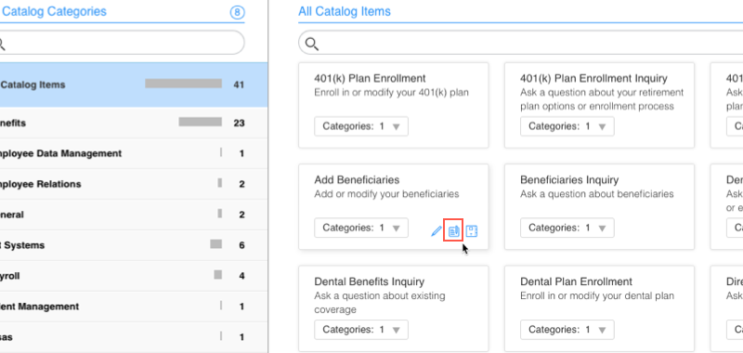Select the Catalog Items category row
The height and width of the screenshot is (353, 743).
(x=134, y=85)
